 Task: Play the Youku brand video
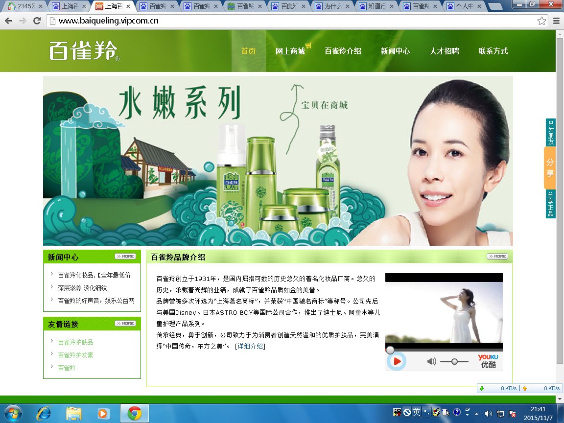point(396,361)
